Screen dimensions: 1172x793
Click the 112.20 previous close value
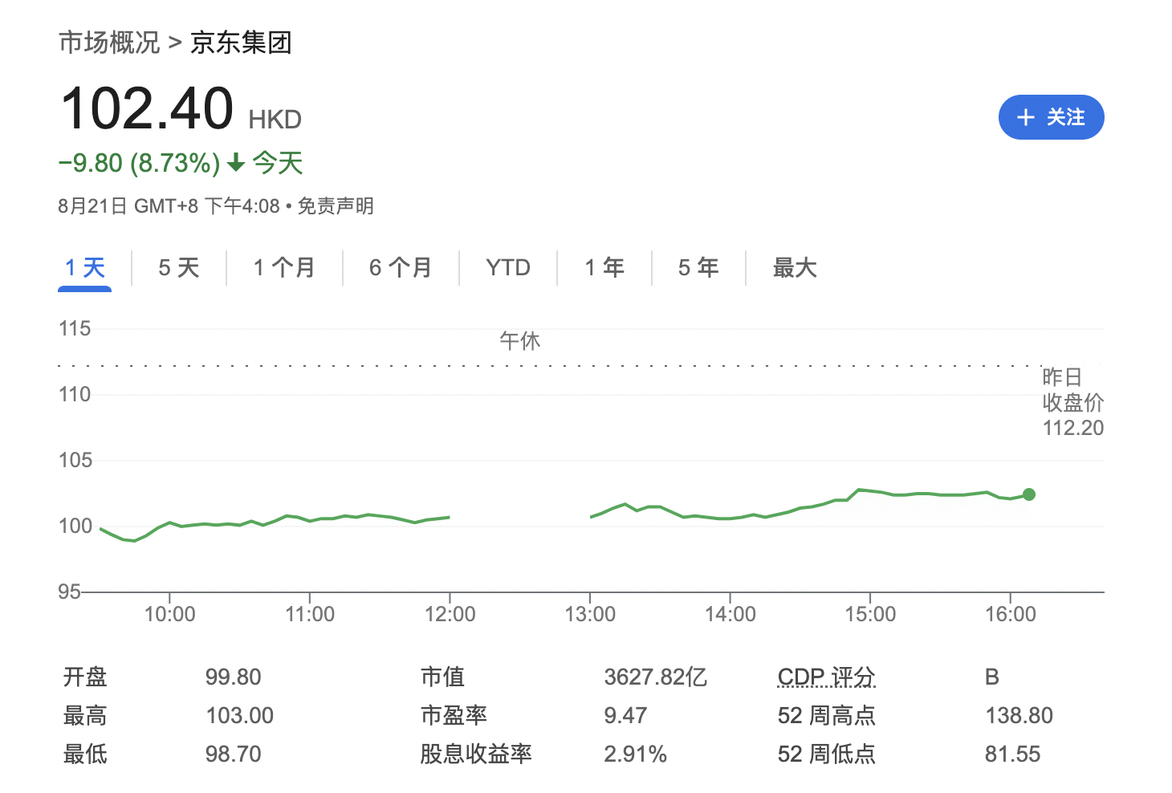pos(1073,428)
